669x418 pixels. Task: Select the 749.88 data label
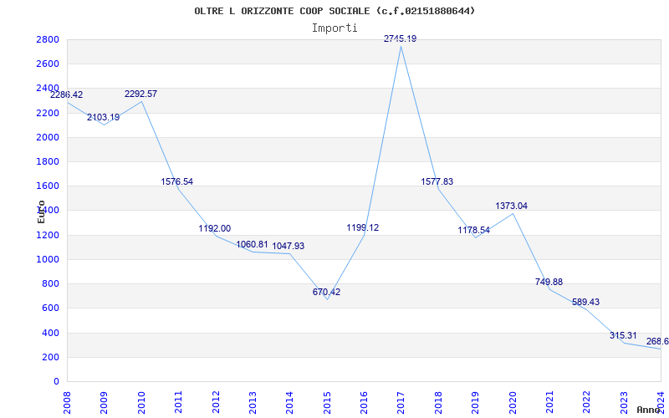(549, 282)
